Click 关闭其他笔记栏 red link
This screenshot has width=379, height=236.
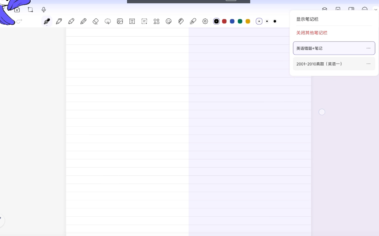pyautogui.click(x=312, y=33)
